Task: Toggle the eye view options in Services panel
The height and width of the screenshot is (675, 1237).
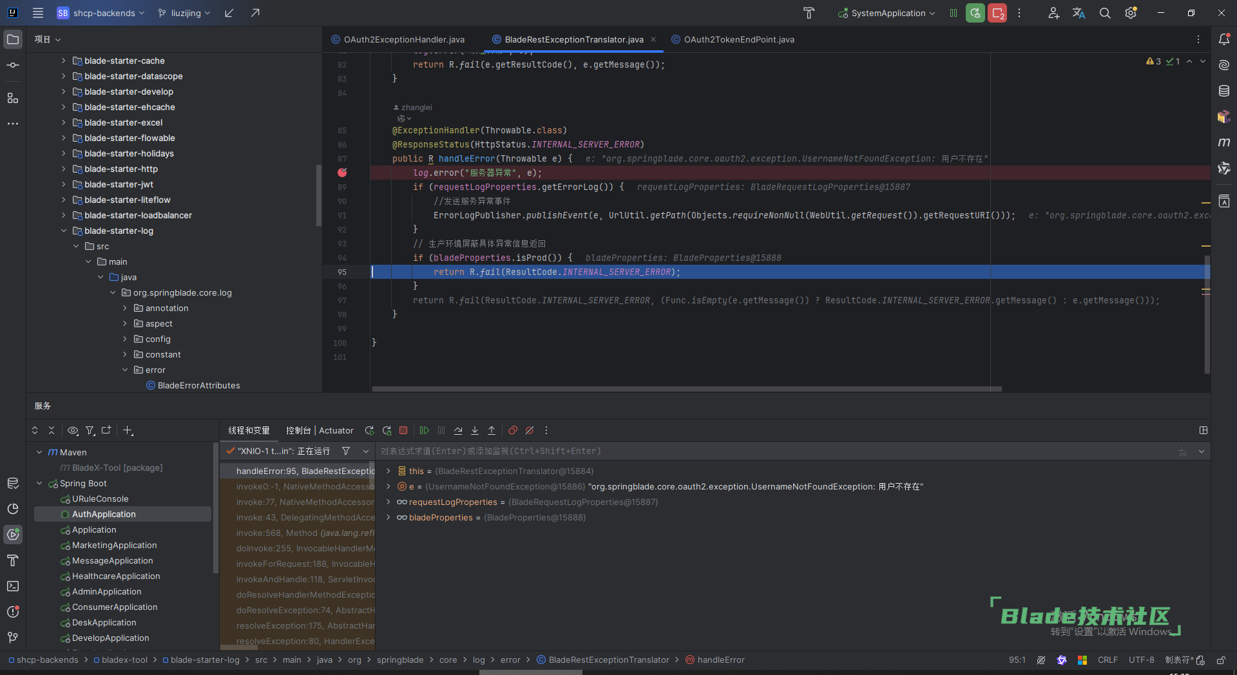Action: click(x=73, y=430)
